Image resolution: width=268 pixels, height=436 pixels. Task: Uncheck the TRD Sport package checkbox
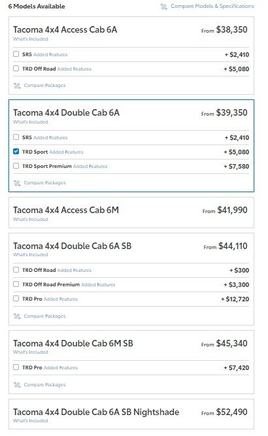coord(16,152)
